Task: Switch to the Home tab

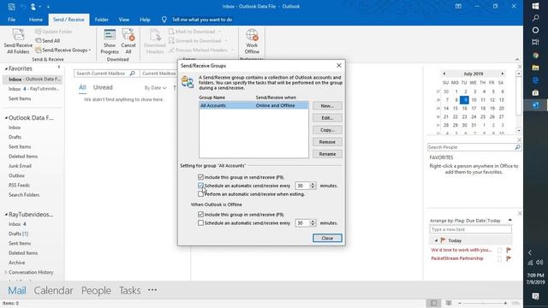Action: coord(36,20)
